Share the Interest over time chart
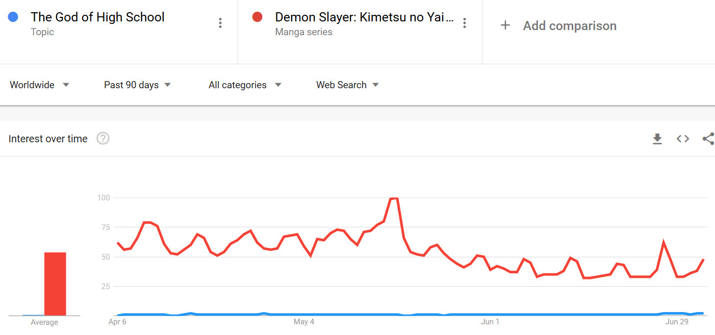 (x=708, y=139)
